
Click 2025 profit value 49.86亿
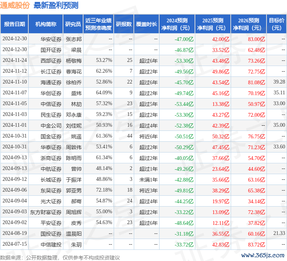tap(221, 72)
